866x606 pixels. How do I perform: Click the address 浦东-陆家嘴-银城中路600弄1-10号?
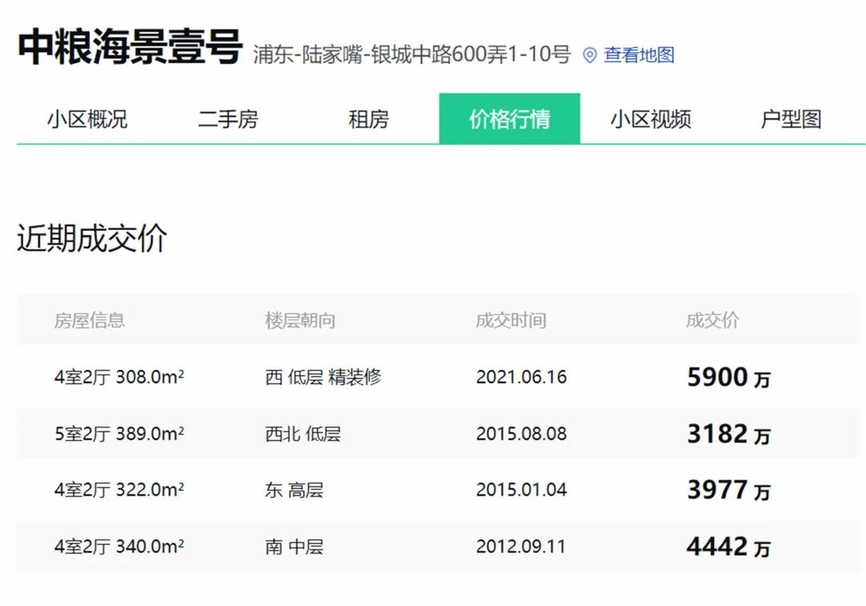411,55
